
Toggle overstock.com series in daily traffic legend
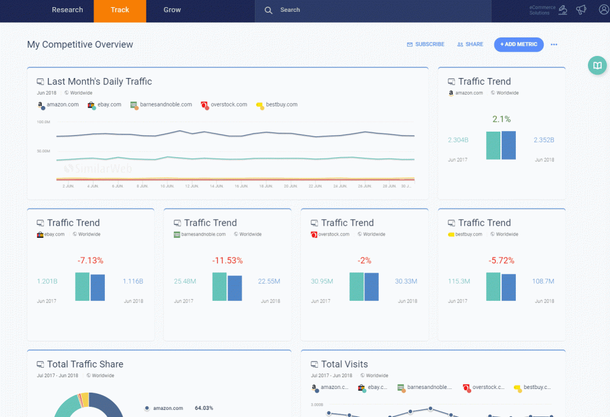(x=224, y=105)
